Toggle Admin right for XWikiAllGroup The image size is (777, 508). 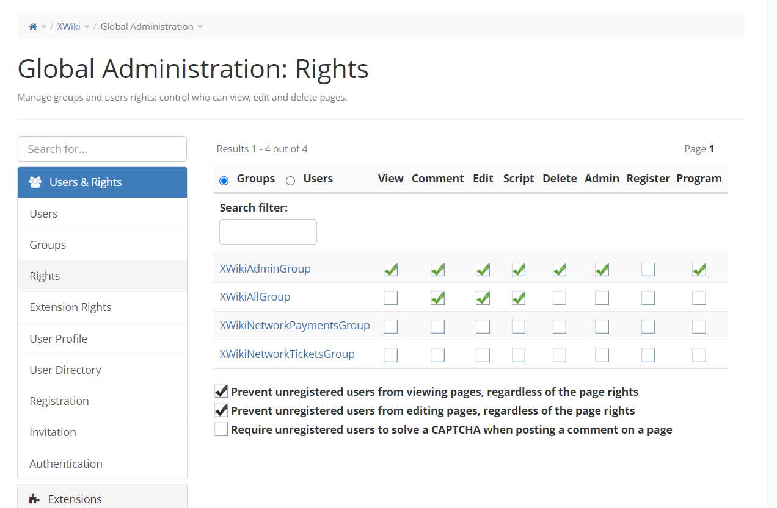pos(602,298)
